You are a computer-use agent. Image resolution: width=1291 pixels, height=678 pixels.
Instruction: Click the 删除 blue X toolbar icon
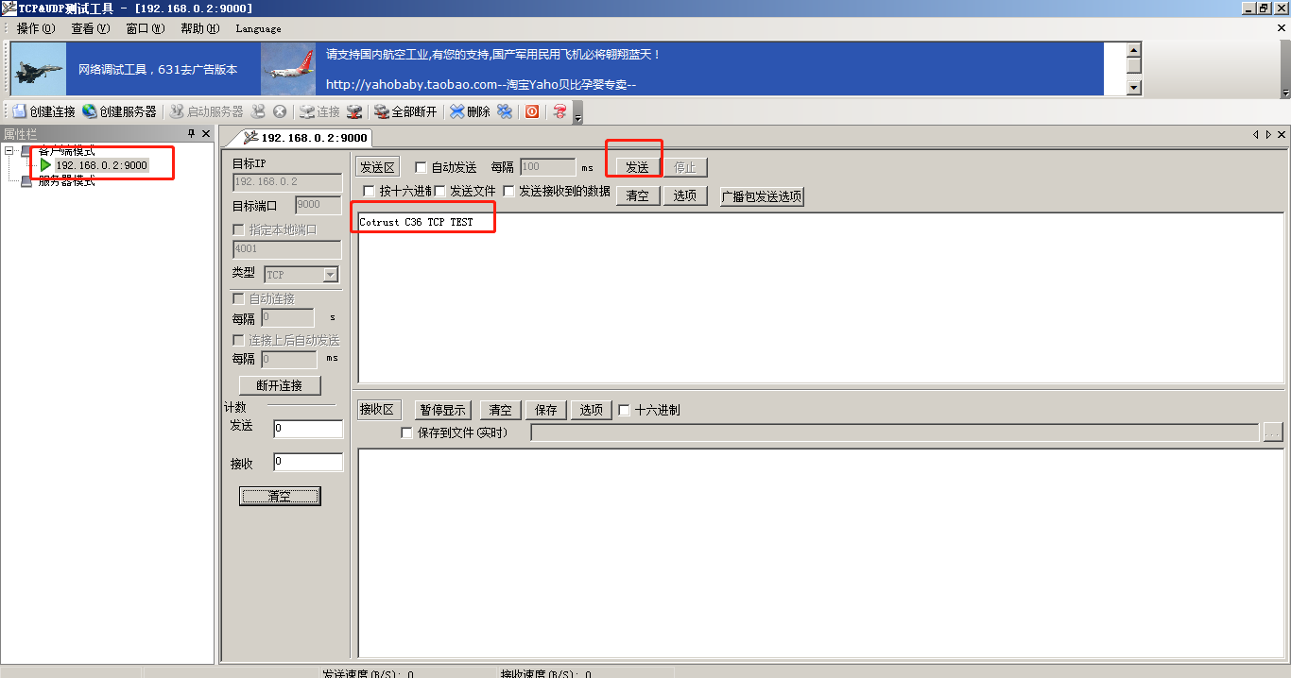pyautogui.click(x=456, y=111)
